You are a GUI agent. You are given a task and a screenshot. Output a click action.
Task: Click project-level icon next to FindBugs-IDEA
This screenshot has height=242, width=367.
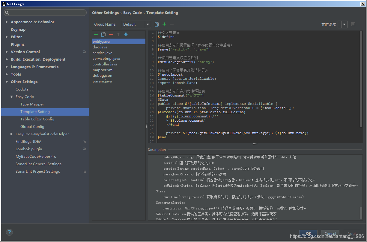84,142
